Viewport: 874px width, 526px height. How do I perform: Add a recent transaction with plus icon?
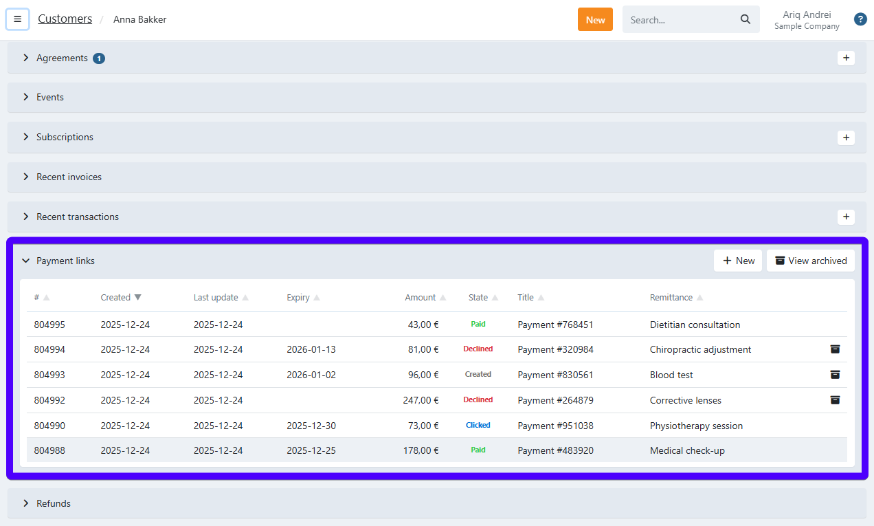[846, 217]
